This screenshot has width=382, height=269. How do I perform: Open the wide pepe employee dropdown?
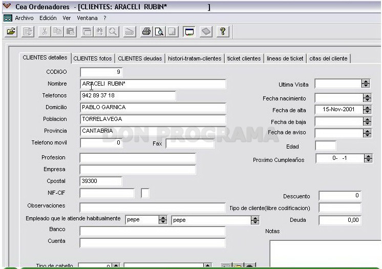(255, 220)
